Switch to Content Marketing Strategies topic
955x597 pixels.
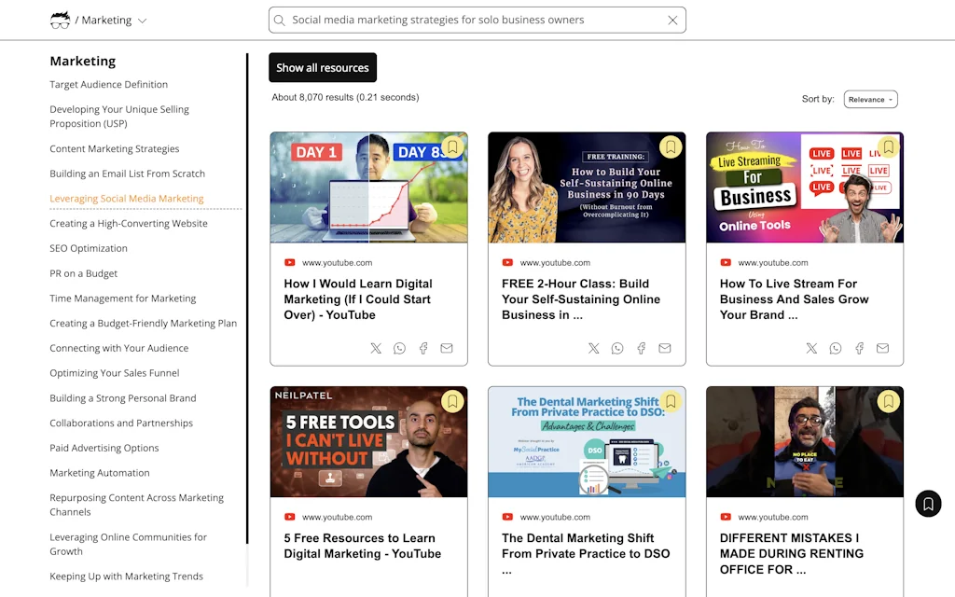(x=114, y=148)
